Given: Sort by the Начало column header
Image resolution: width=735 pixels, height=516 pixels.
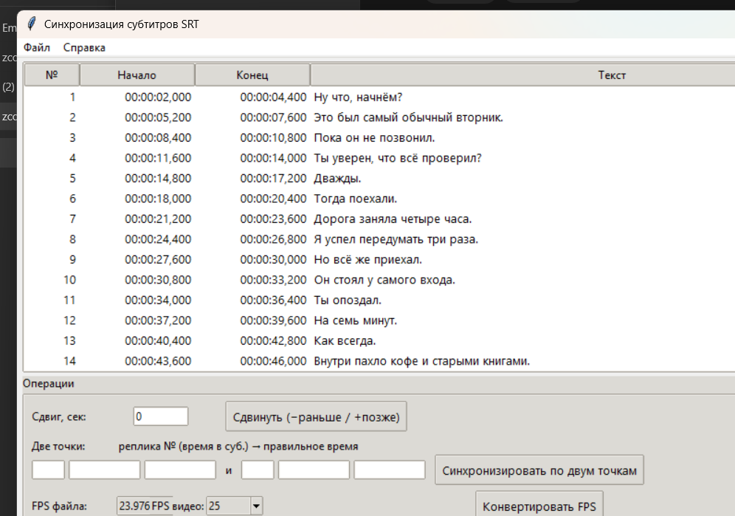Looking at the screenshot, I should coord(137,75).
